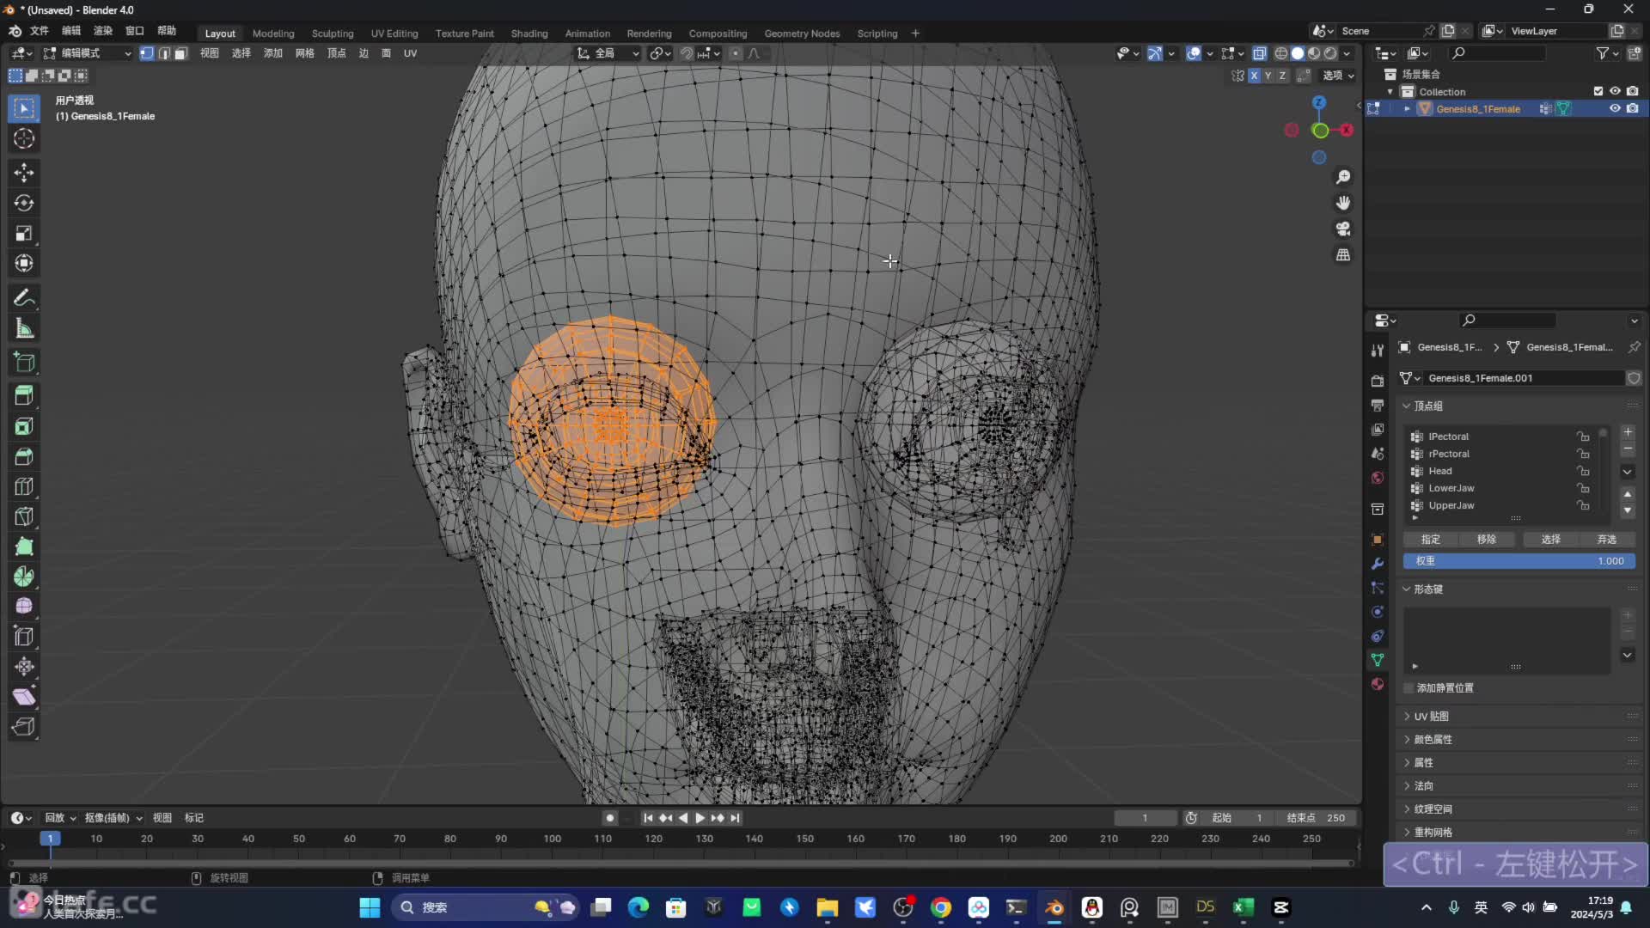Viewport: 1650px width, 928px height.
Task: Expand Genesis8_1Female in the outliner
Action: [x=1407, y=109]
